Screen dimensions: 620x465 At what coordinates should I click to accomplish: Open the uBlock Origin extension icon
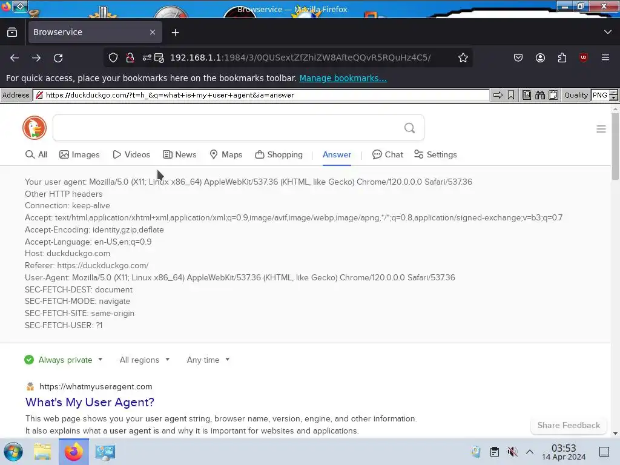click(583, 58)
